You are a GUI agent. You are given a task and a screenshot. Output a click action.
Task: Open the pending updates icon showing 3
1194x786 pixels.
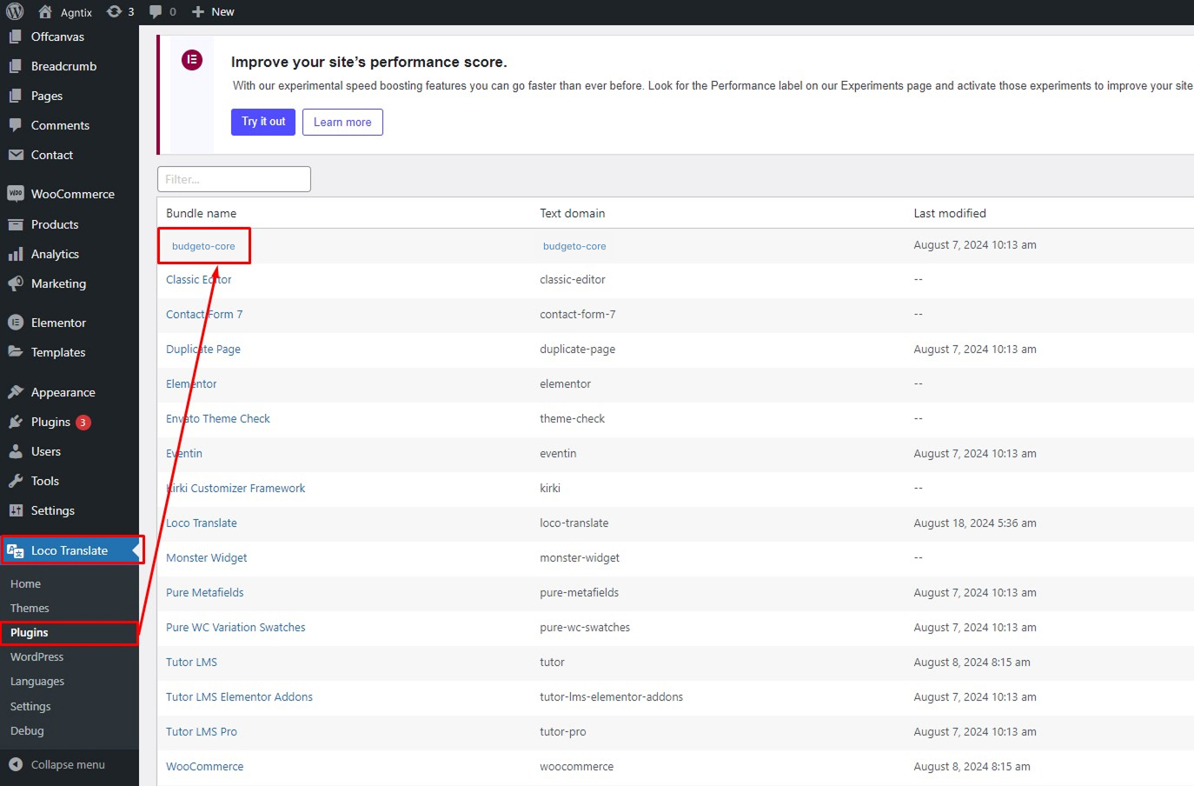click(x=114, y=11)
